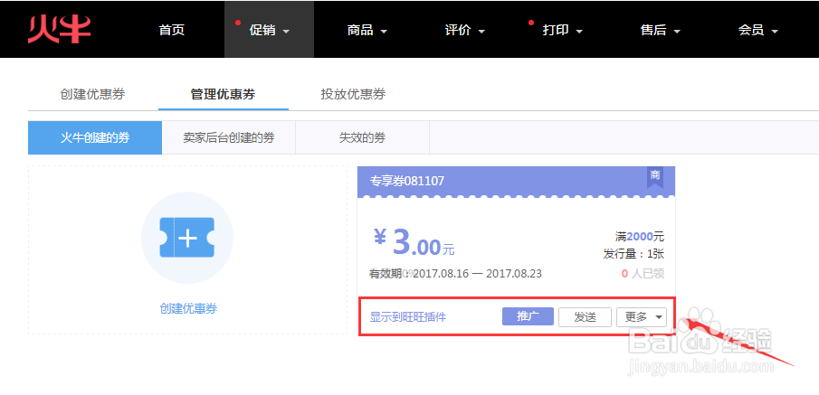Click 显示到旺旺插件 link
The width and height of the screenshot is (819, 395).
(x=408, y=316)
